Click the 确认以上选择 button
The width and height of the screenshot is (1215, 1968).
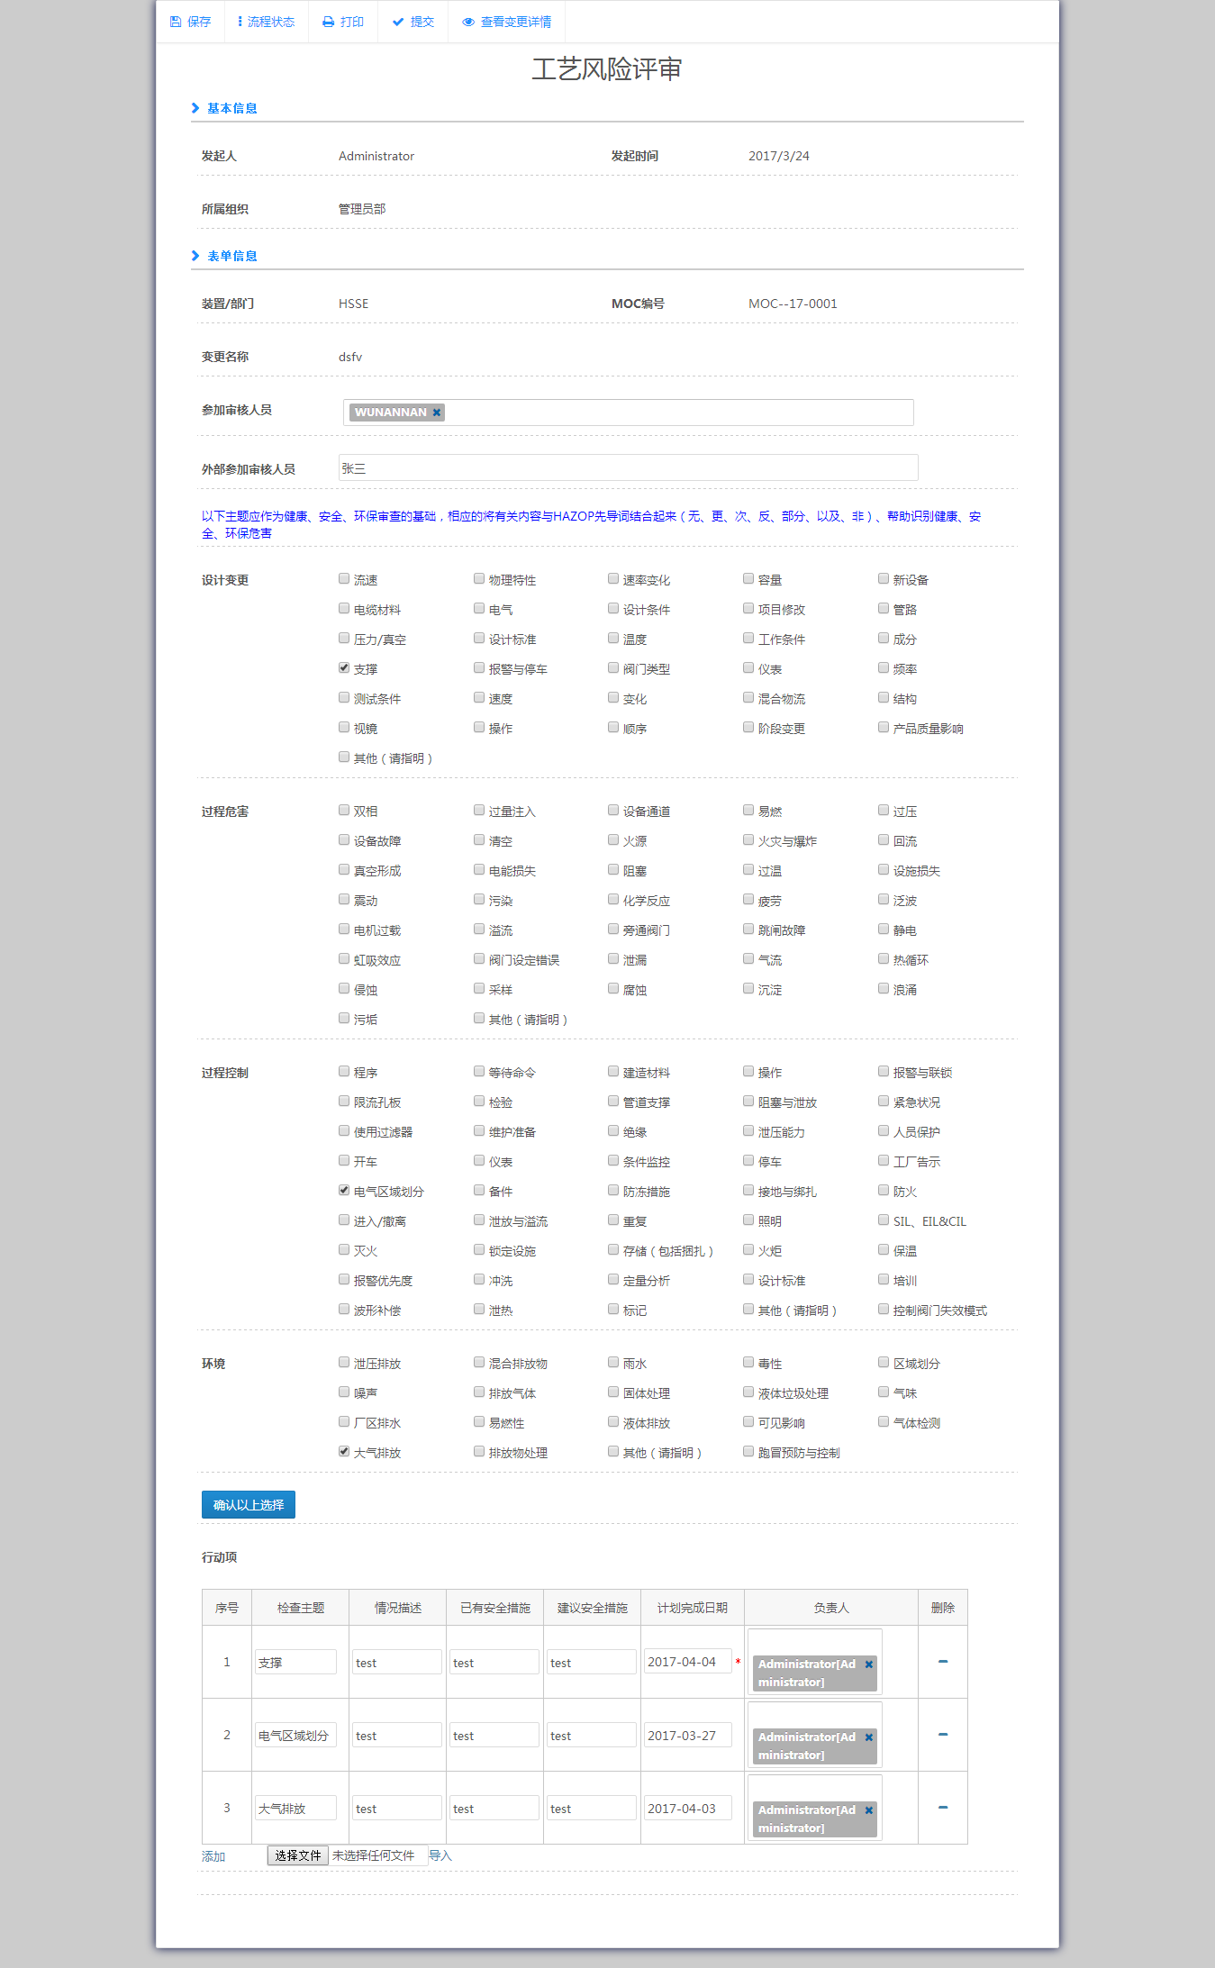pyautogui.click(x=249, y=1505)
